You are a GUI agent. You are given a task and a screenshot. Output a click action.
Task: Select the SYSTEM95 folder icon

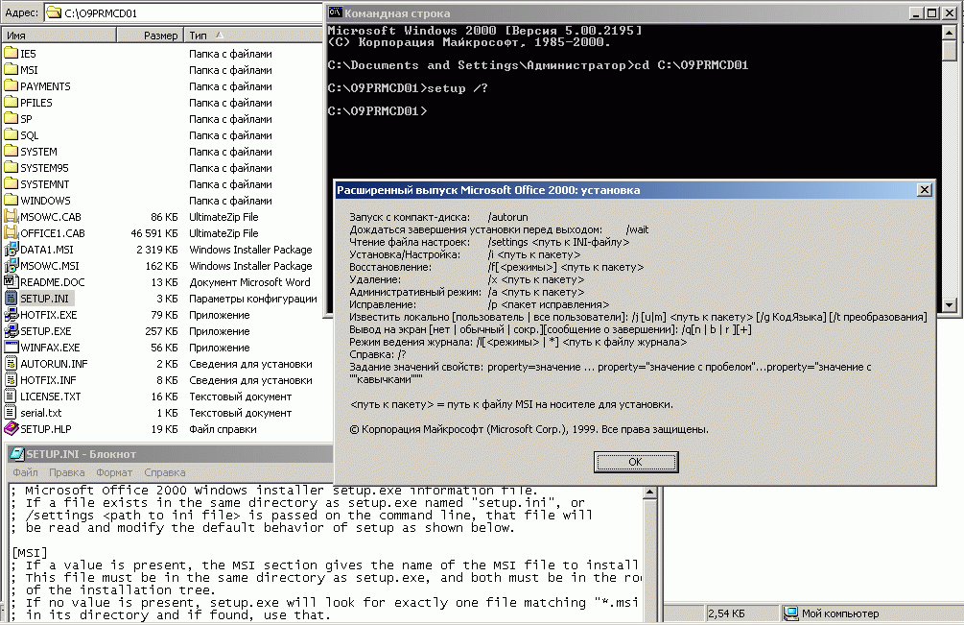pos(12,167)
